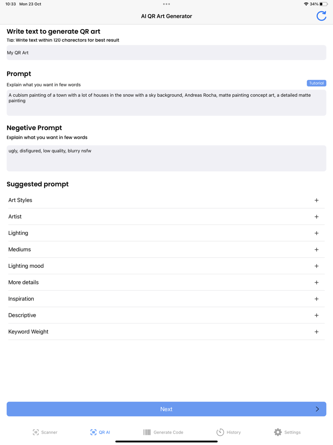This screenshot has height=445, width=333.
Task: Open the Generate Code barcode icon
Action: click(147, 432)
